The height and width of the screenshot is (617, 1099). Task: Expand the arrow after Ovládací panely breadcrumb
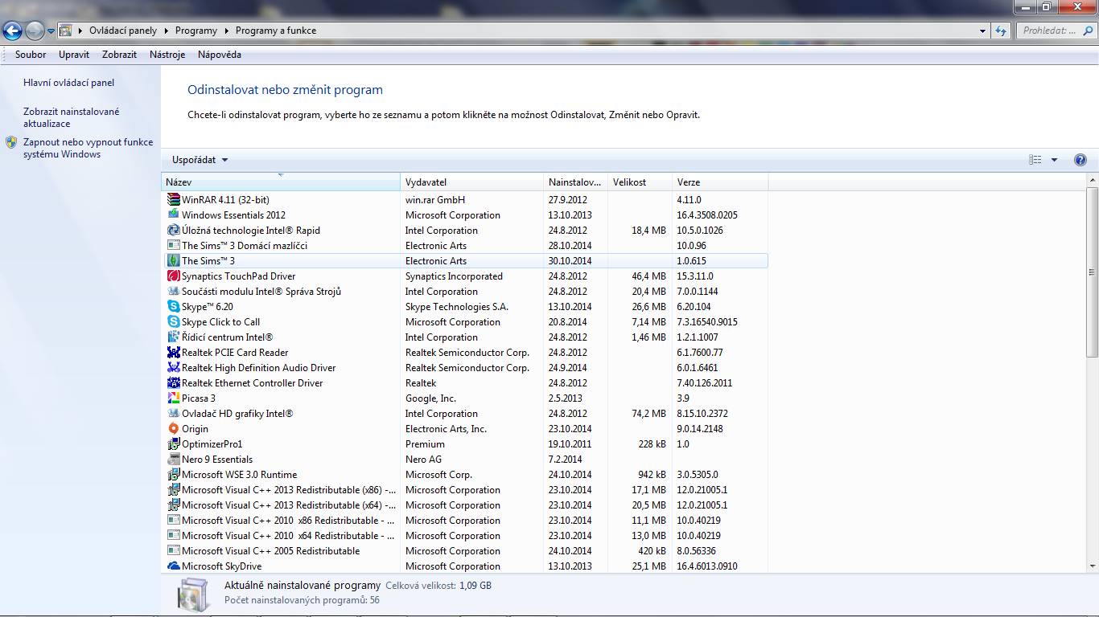coord(166,31)
